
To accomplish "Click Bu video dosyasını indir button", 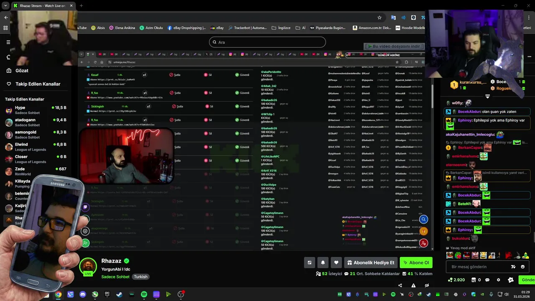I will point(394,46).
